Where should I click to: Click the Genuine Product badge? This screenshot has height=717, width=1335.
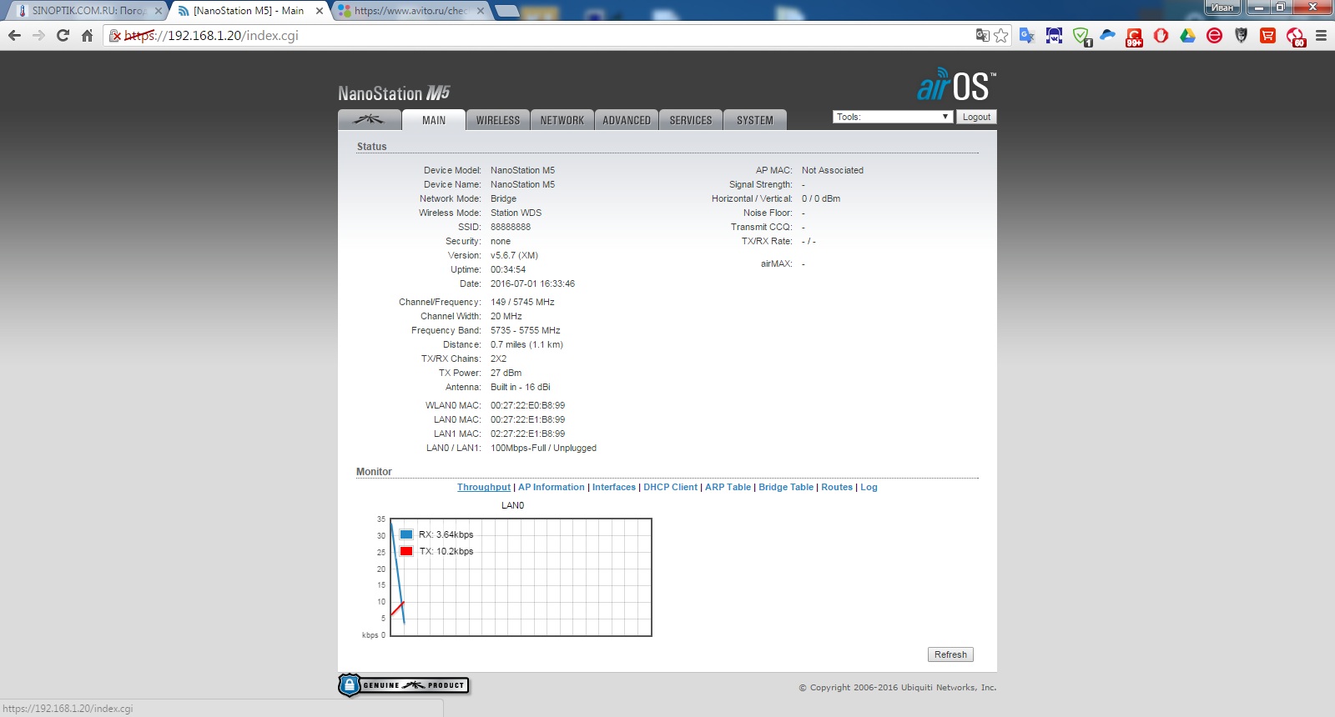[404, 685]
